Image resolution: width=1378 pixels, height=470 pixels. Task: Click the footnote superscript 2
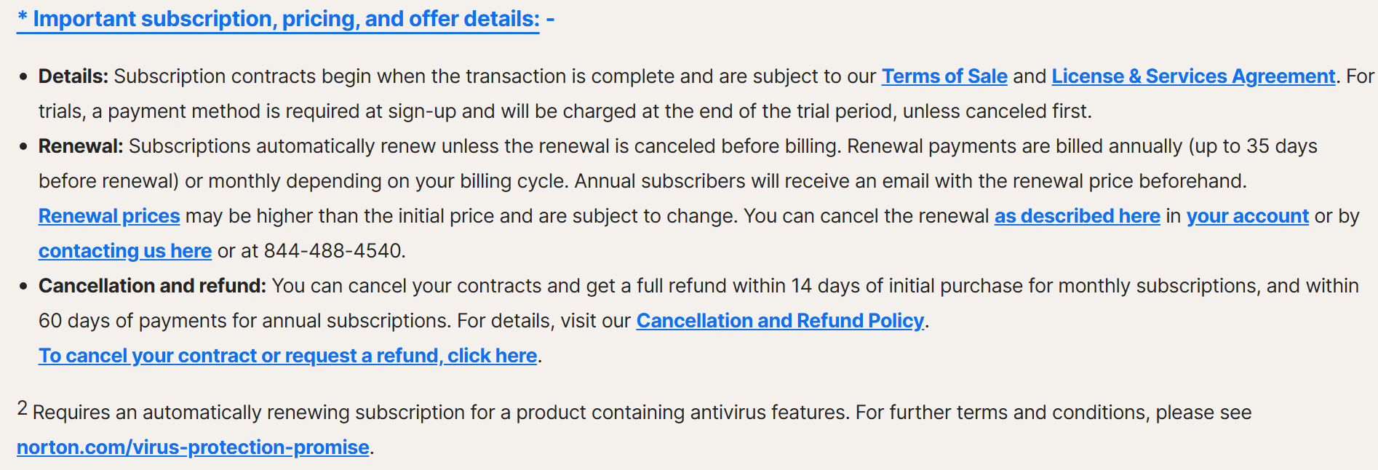[23, 408]
